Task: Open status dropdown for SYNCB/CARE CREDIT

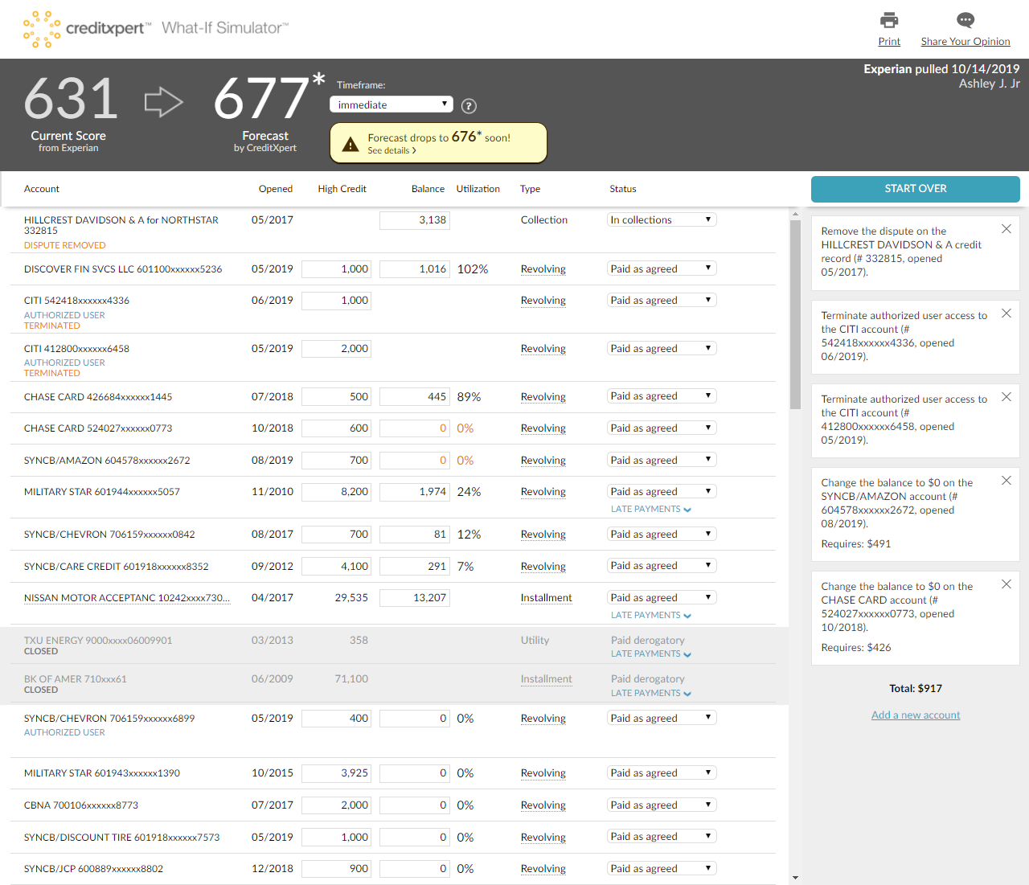Action: [x=662, y=565]
